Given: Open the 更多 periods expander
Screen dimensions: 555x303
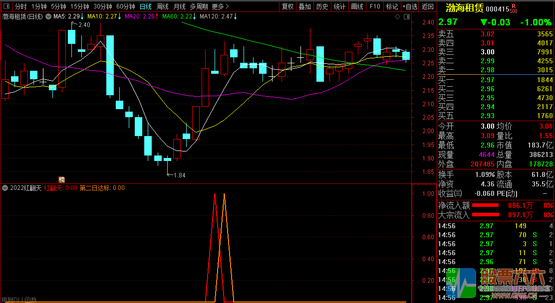Looking at the screenshot, I should [x=220, y=6].
